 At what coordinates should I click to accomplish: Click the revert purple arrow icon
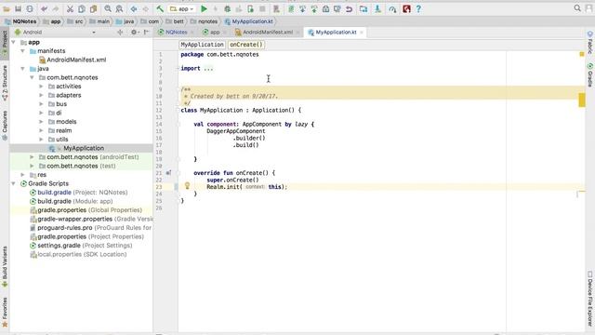point(350,8)
